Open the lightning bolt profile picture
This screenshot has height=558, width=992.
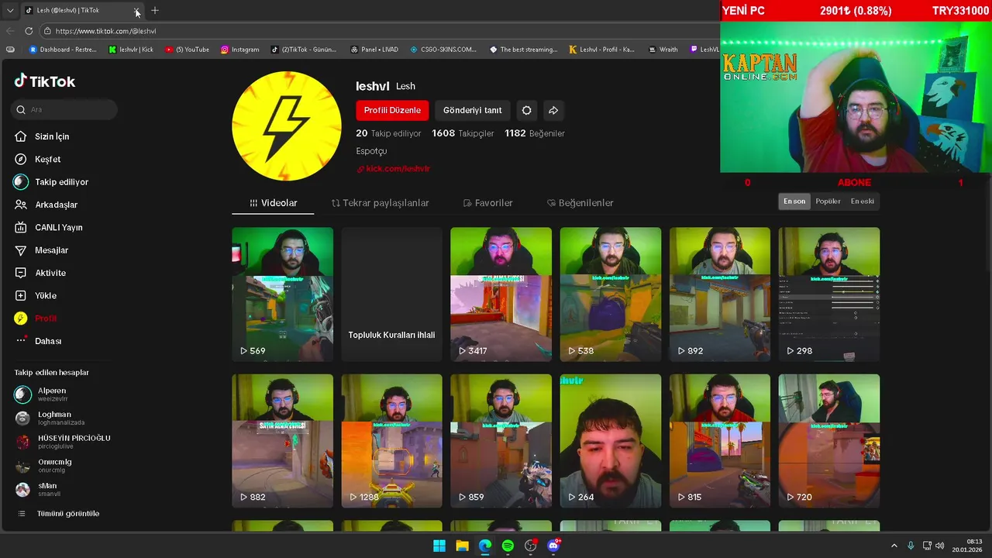point(286,126)
